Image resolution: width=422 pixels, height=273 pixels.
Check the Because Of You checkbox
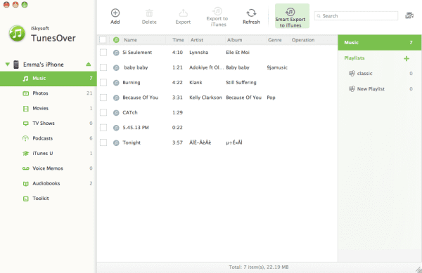click(x=103, y=98)
